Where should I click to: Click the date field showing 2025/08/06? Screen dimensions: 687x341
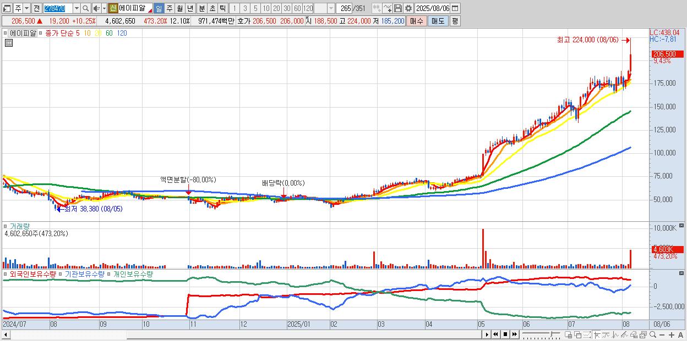[432, 8]
